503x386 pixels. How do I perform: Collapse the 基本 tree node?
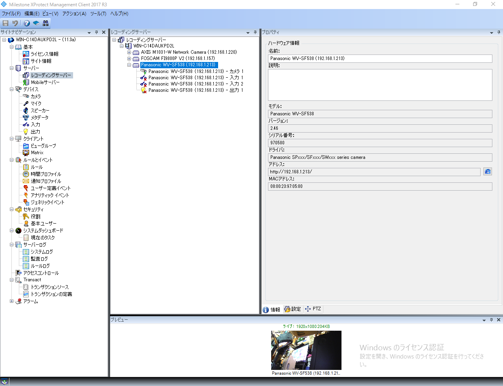[12, 47]
